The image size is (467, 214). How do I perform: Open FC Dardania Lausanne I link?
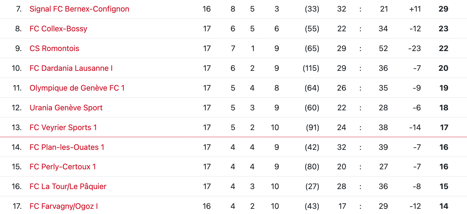pos(71,68)
